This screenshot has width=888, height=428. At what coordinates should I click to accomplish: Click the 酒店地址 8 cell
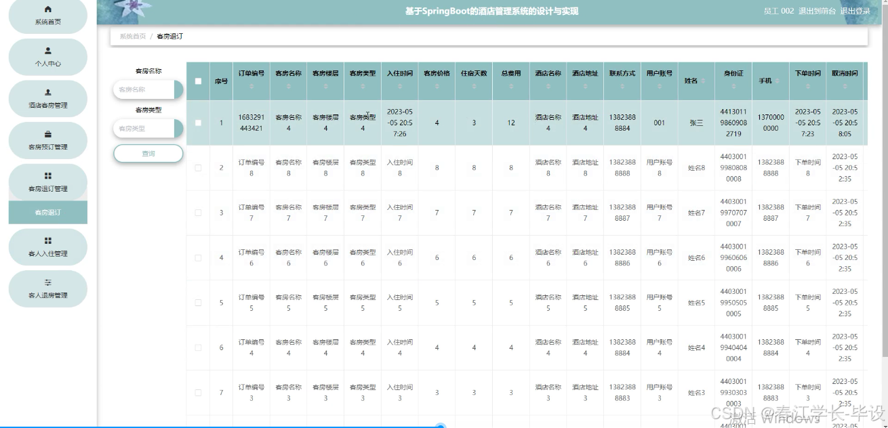click(585, 168)
